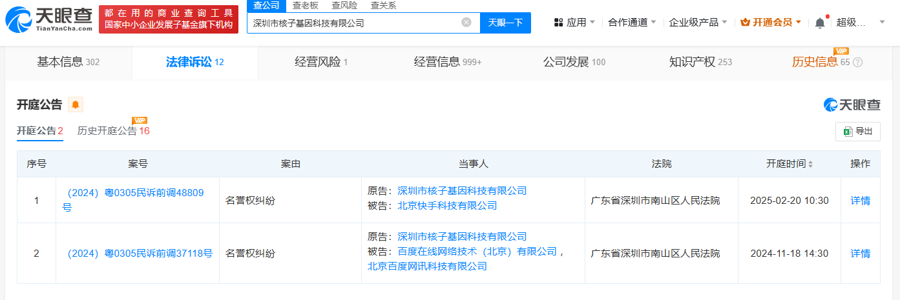
Task: Sort by 开庭时间 using sort arrows
Action: pyautogui.click(x=810, y=165)
